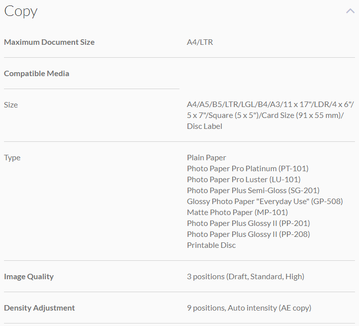Click the Printable Disc entry
This screenshot has height=326, width=359.
click(x=211, y=245)
